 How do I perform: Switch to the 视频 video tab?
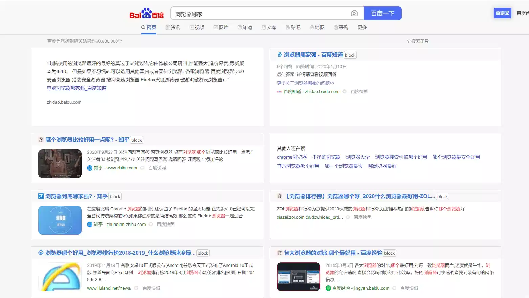(197, 27)
